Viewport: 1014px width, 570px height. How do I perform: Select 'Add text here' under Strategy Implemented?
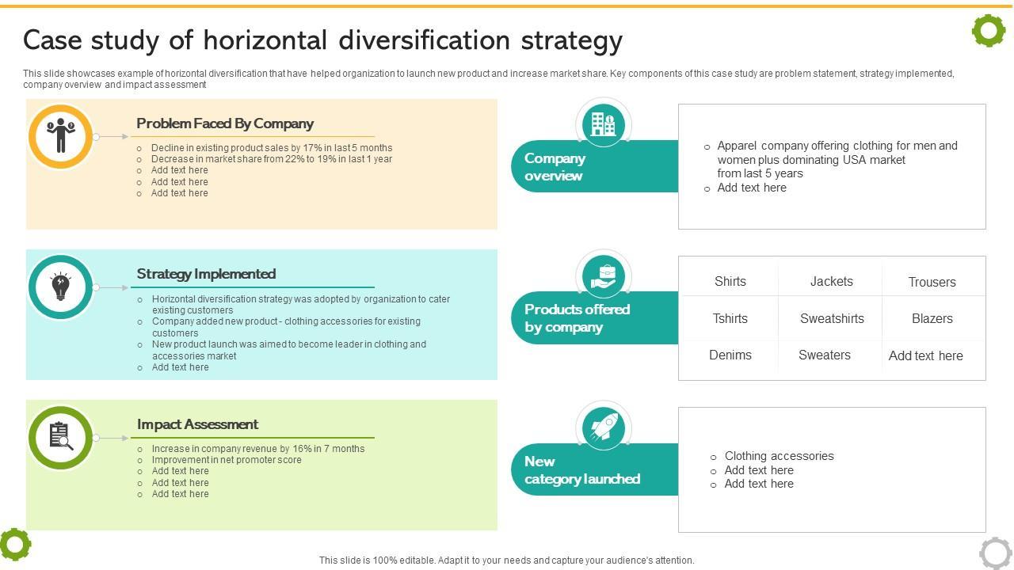[x=181, y=367]
